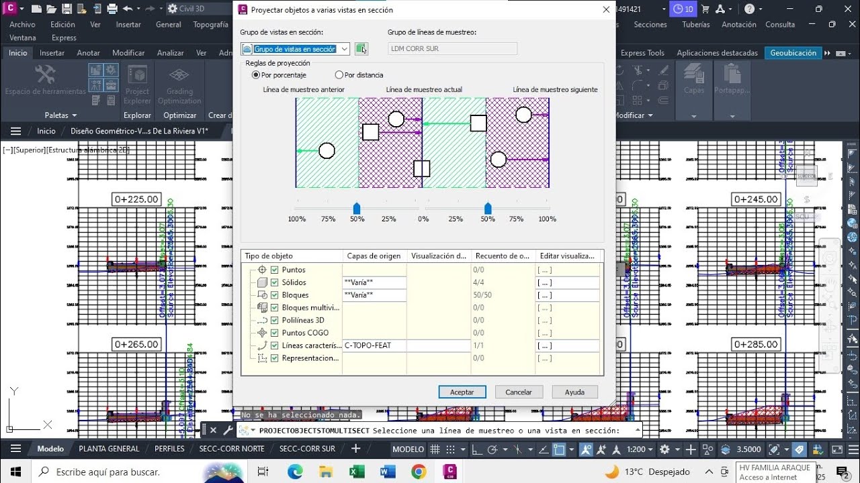
Task: Open the Autodesk App Store cart icon
Action: [x=705, y=9]
